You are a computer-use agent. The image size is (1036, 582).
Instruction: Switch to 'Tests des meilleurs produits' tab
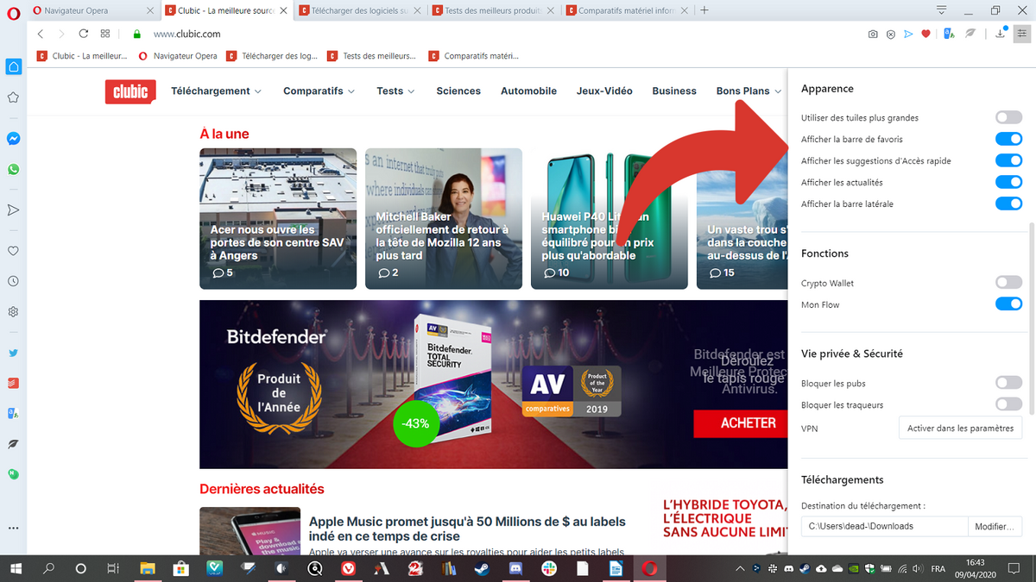tap(495, 10)
